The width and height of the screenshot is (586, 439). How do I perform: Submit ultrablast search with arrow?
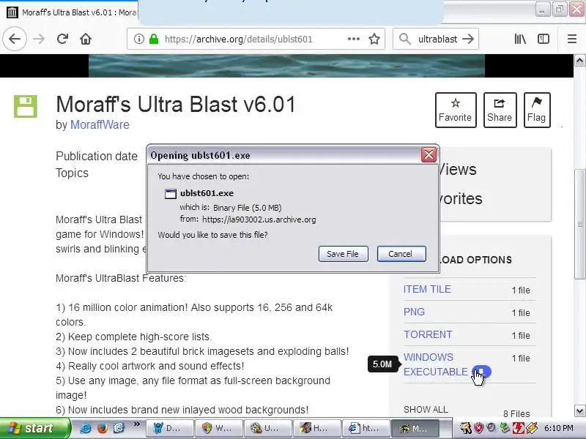click(468, 39)
